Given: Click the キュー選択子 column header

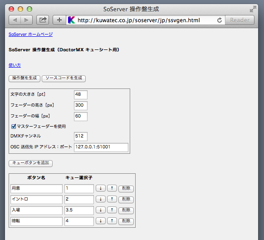Looking at the screenshot, I should click(79, 178).
